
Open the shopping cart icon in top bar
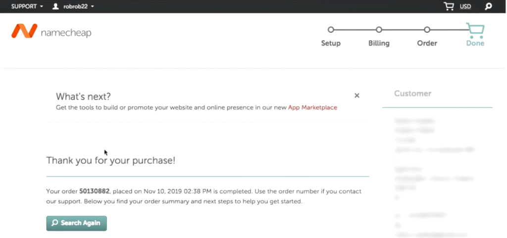pos(449,6)
